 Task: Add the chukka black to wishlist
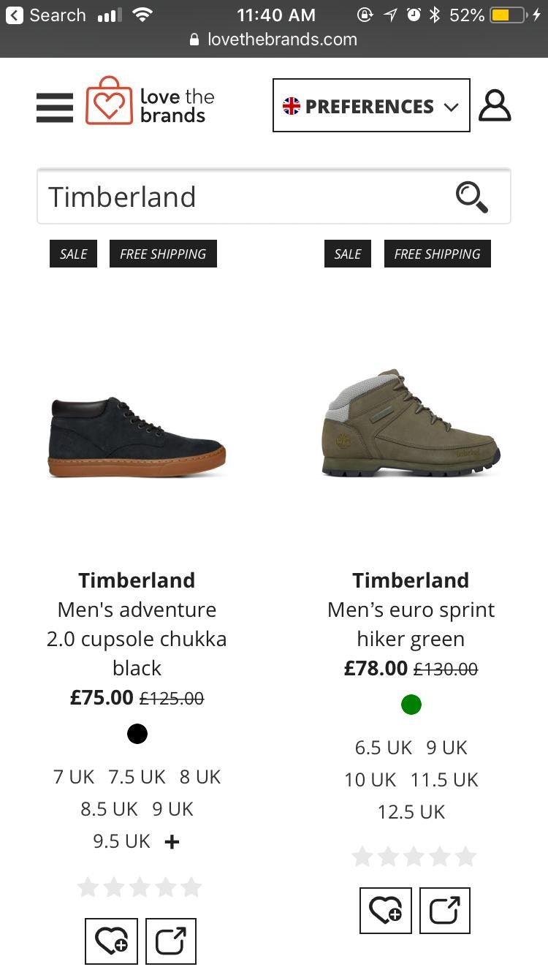[x=111, y=941]
